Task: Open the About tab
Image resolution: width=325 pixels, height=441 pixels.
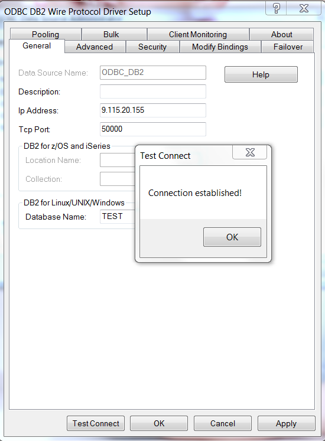Action: pos(281,34)
